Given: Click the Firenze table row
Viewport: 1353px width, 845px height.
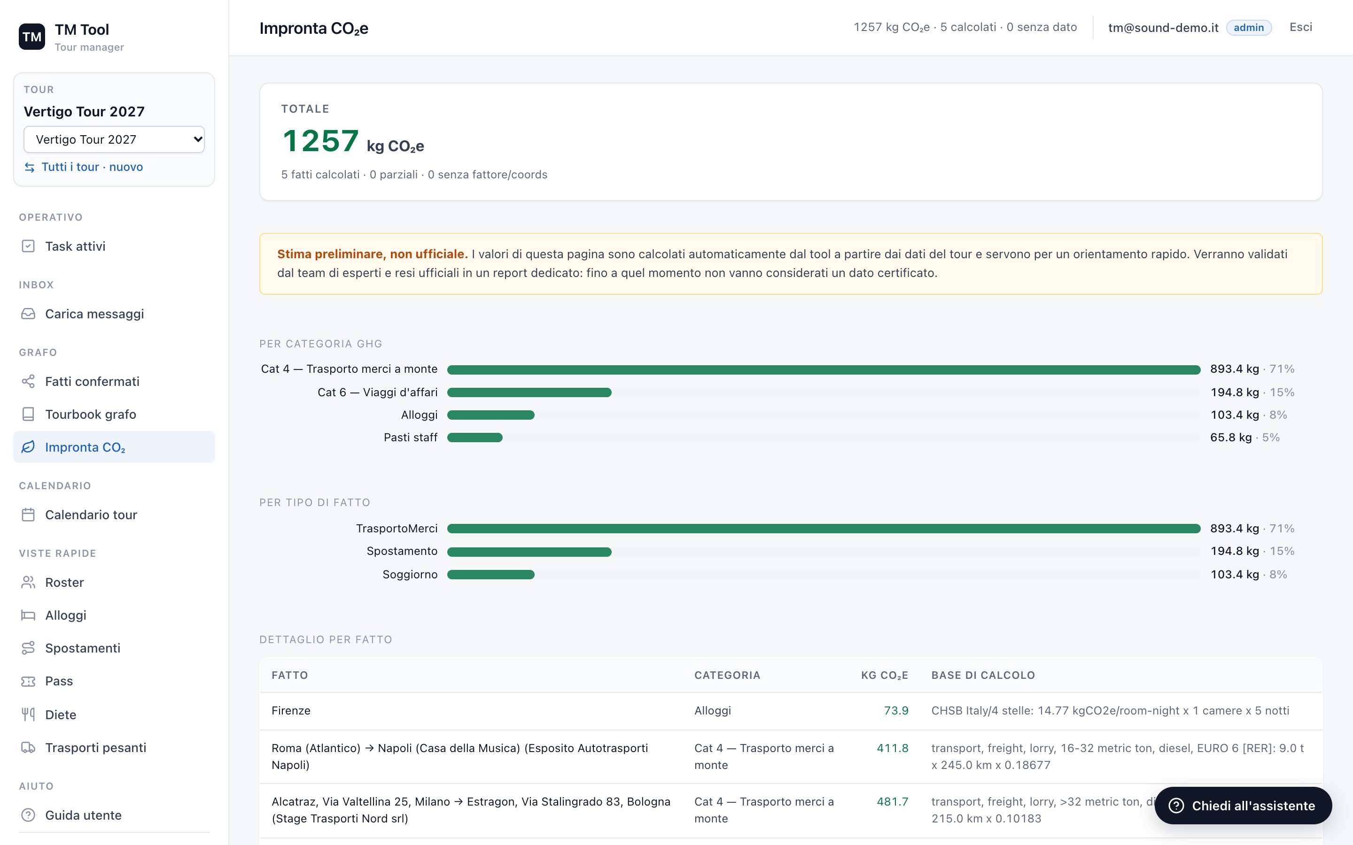Looking at the screenshot, I should pyautogui.click(x=791, y=711).
